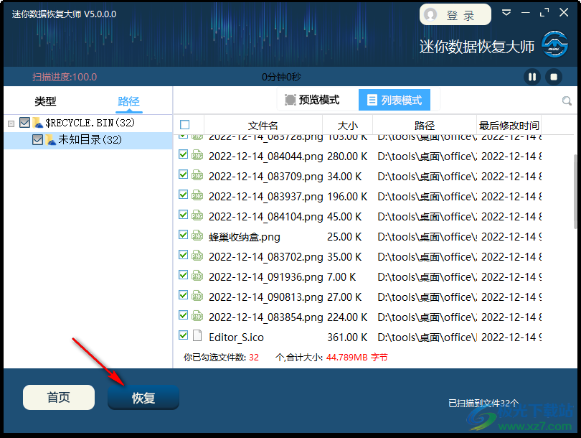Viewport: 581px width, 438px height.
Task: Uncheck 2022-12-14_090813.png checkbox
Action: (x=183, y=295)
